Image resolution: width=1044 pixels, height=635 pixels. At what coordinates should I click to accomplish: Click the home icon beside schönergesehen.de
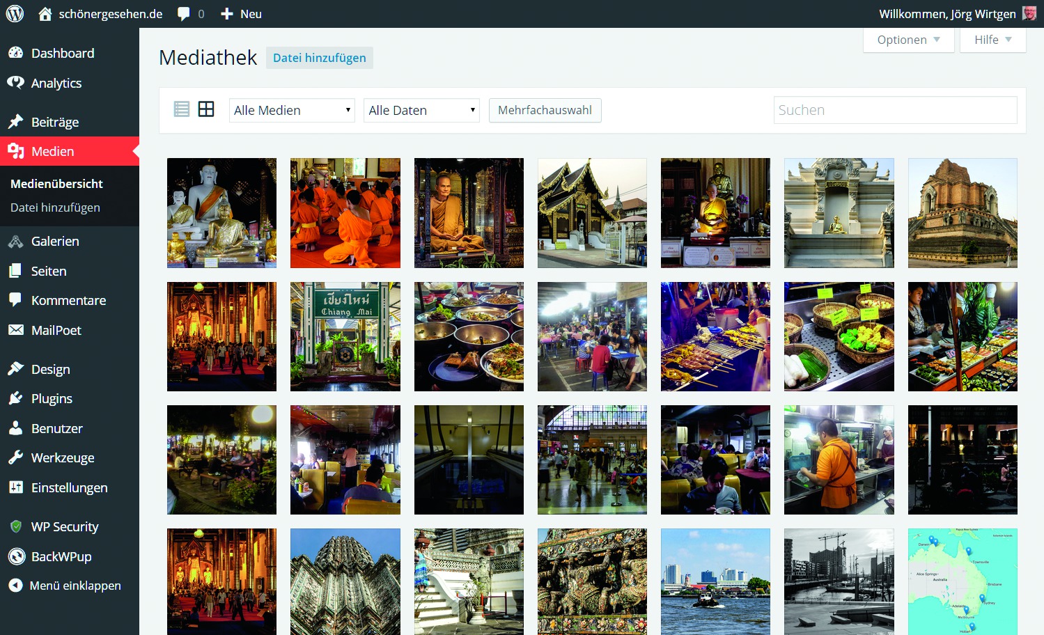point(45,14)
